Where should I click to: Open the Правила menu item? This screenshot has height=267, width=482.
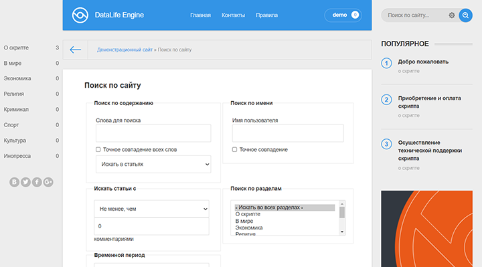[266, 15]
